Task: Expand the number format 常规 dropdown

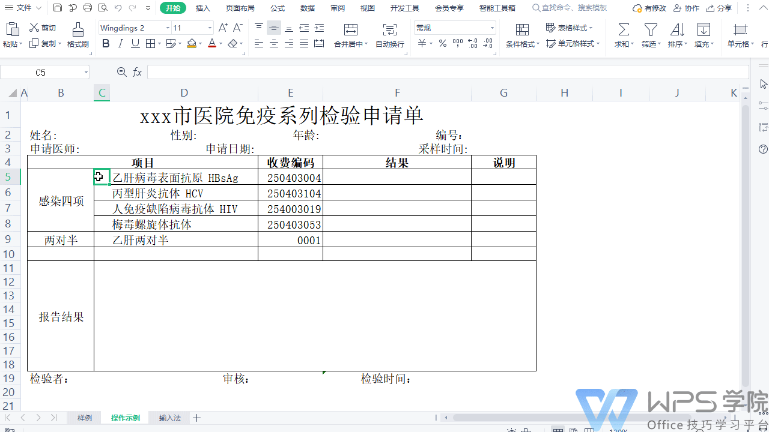Action: tap(492, 28)
